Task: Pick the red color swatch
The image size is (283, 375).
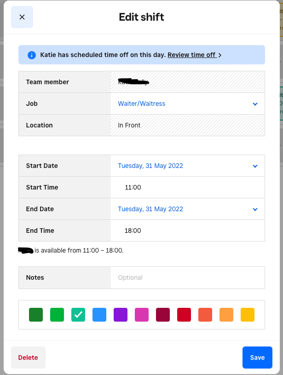Action: point(184,315)
